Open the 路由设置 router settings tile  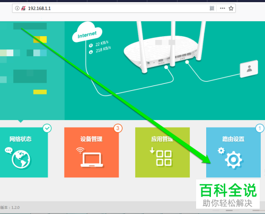point(233,152)
